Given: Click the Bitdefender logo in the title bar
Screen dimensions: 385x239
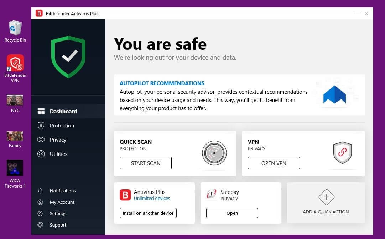Looking at the screenshot, I should point(39,13).
